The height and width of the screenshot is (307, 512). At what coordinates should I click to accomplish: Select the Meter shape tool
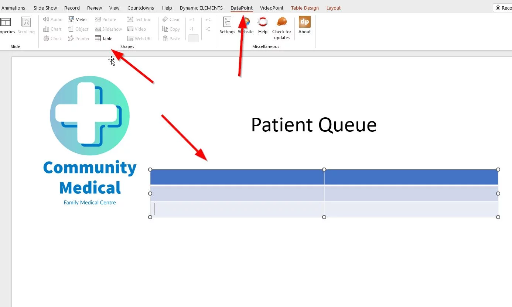point(78,20)
